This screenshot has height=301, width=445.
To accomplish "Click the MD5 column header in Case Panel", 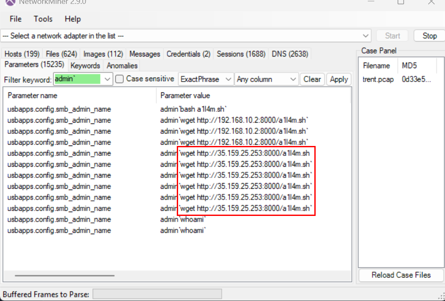I will (417, 66).
